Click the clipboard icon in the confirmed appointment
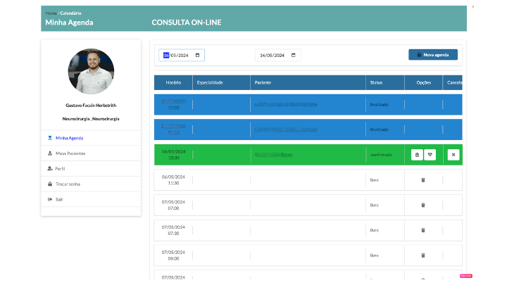 point(417,155)
